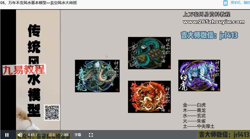Click the 青龍 dragon image

coord(97,76)
